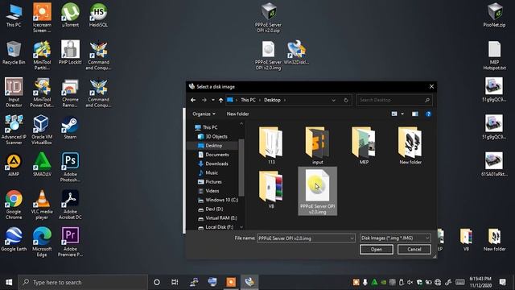Select the Recycle Bin icon
Image resolution: width=515 pixels, height=290 pixels.
[14, 53]
